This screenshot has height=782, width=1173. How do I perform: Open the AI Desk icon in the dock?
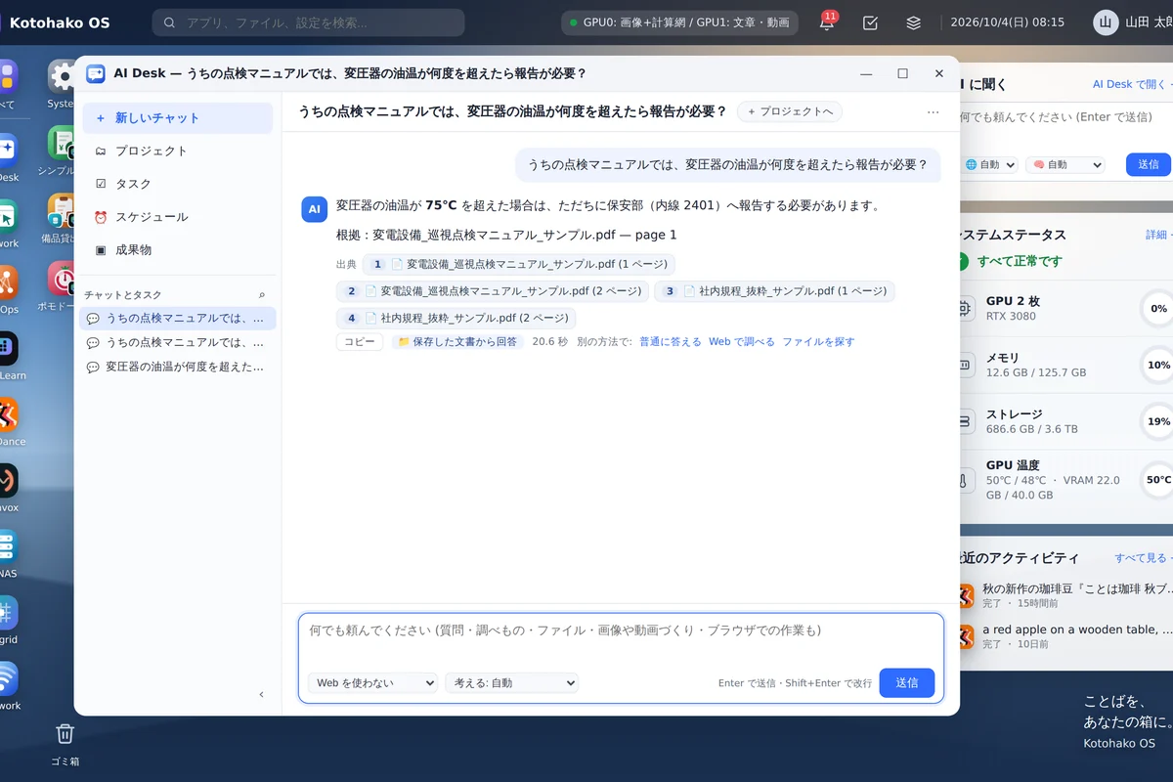click(7, 150)
